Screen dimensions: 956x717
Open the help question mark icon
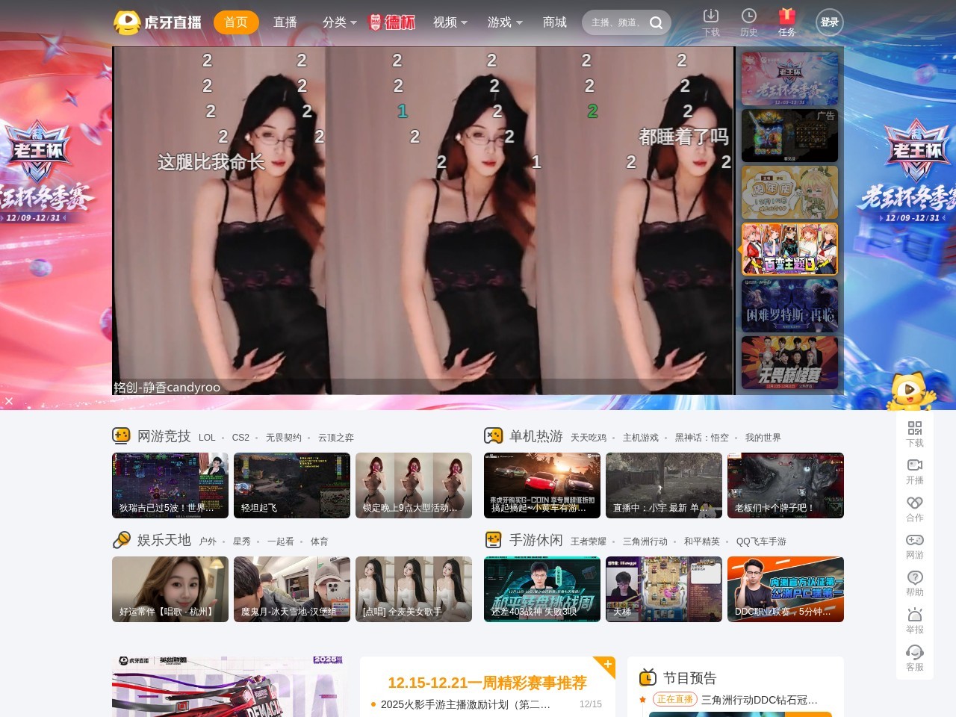click(915, 577)
